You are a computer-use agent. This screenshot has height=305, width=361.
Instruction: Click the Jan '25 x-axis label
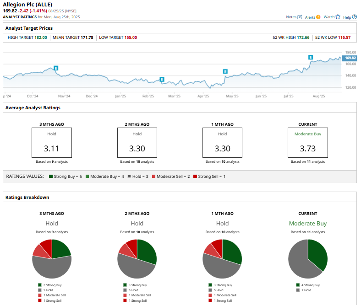click(x=120, y=96)
